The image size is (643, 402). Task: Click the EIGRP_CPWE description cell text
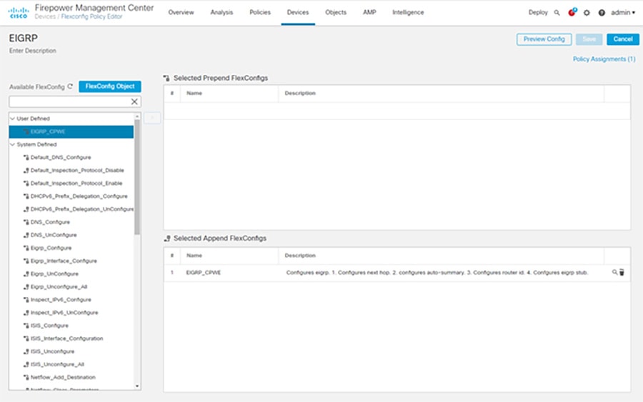click(437, 272)
